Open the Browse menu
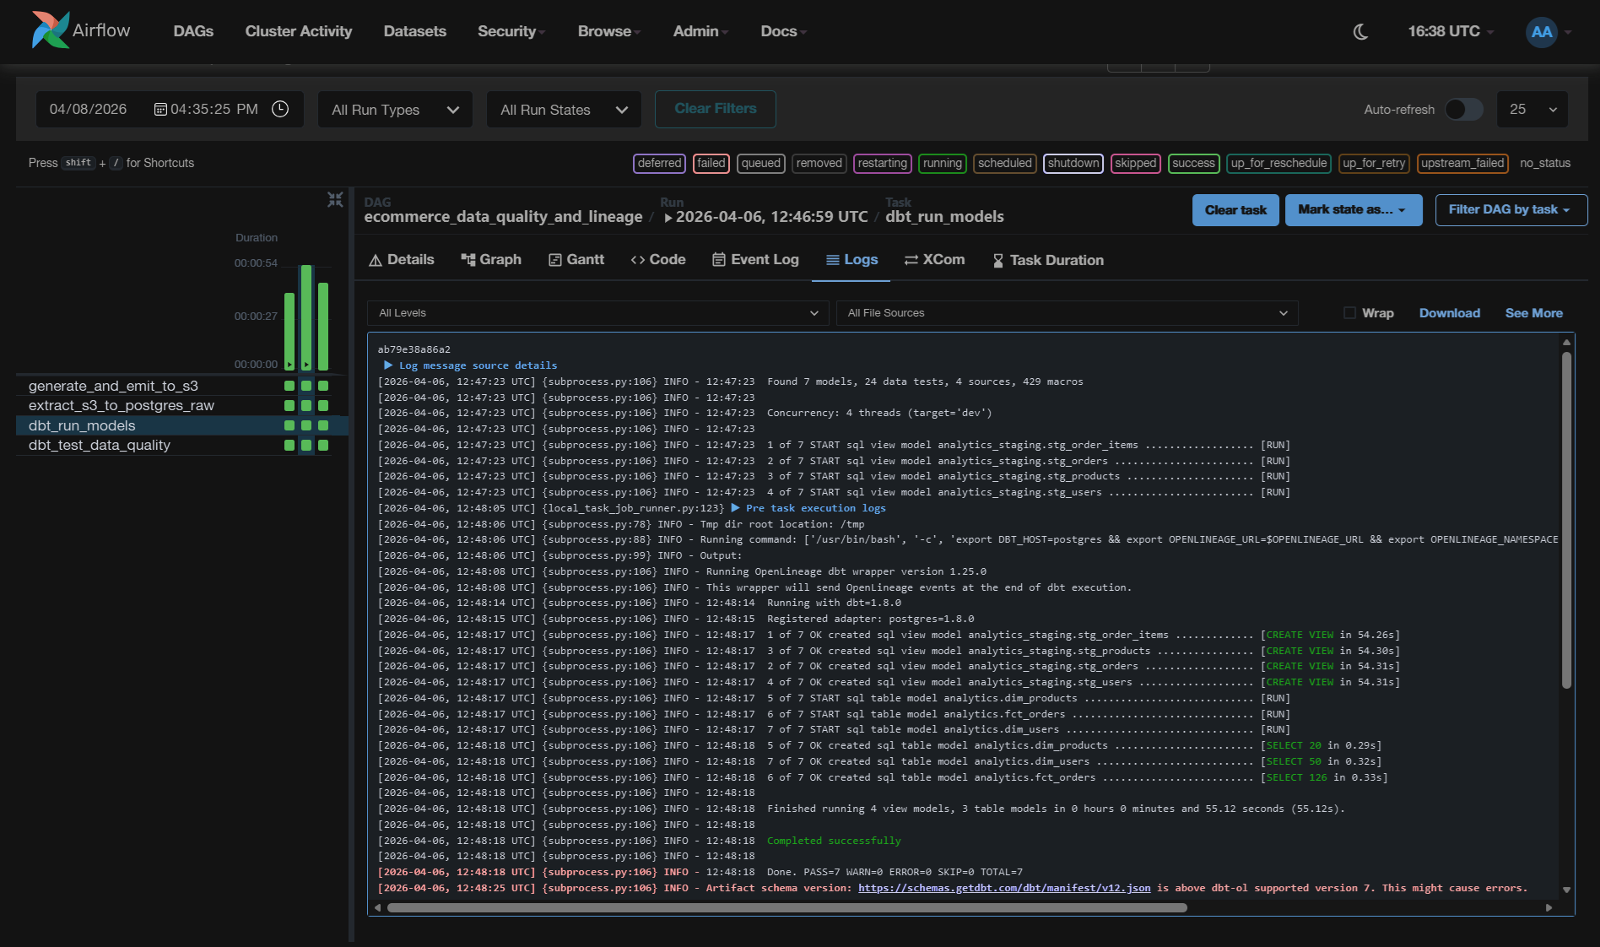The width and height of the screenshot is (1600, 947). (608, 31)
